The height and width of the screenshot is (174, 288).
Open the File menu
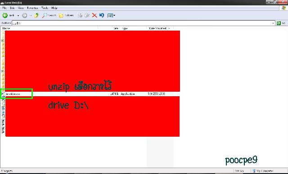coord(4,8)
